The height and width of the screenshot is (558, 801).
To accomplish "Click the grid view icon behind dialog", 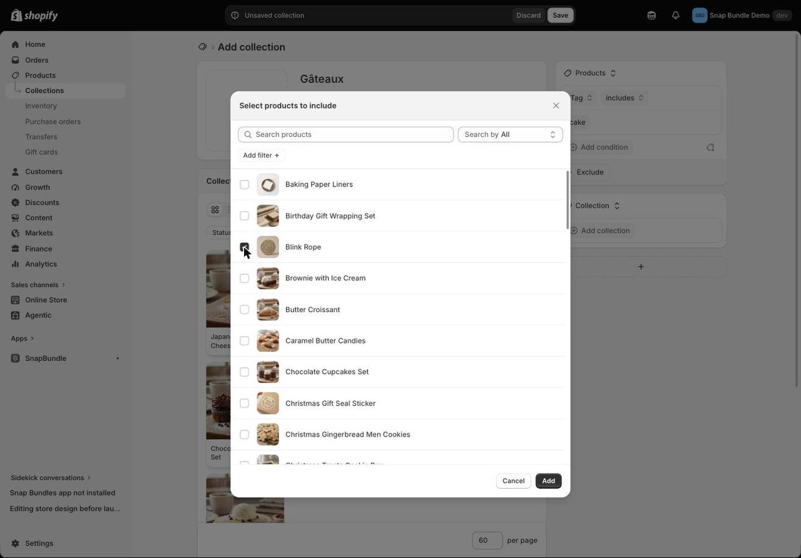I will pyautogui.click(x=215, y=210).
